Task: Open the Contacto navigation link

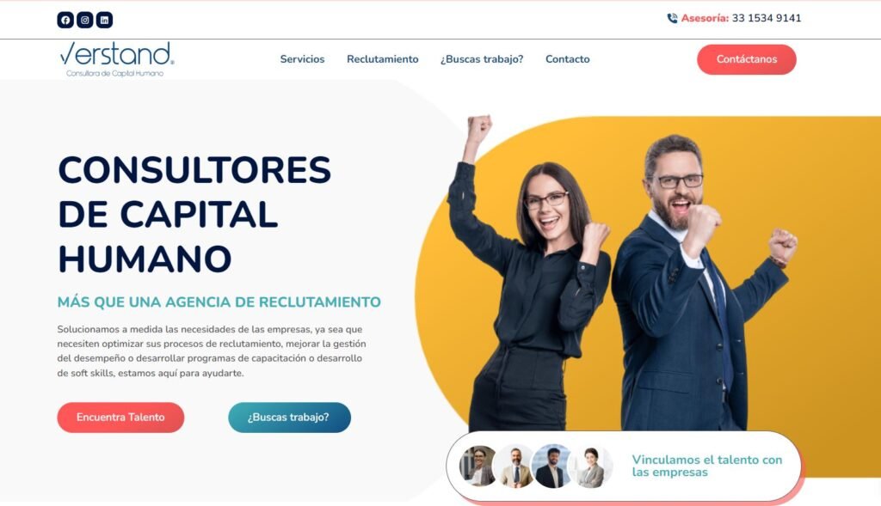Action: 568,59
